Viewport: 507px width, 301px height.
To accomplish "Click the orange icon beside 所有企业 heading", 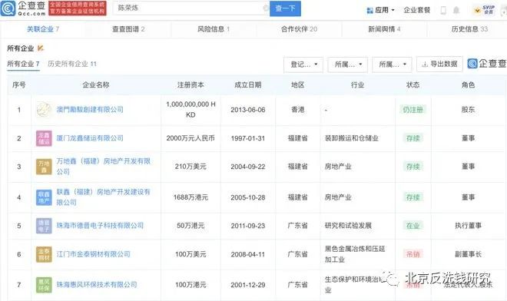I will pyautogui.click(x=41, y=48).
